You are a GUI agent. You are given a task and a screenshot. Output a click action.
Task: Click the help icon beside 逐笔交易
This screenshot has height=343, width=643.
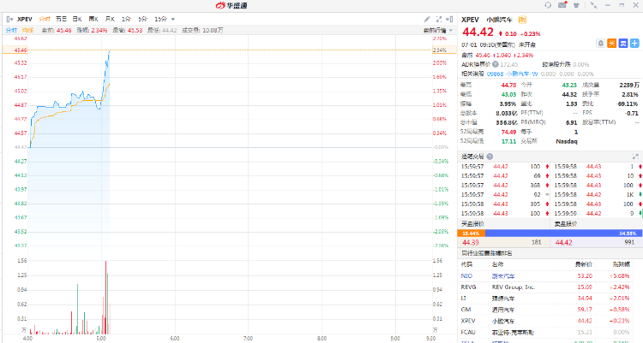490,157
